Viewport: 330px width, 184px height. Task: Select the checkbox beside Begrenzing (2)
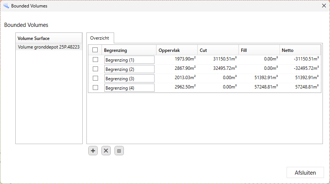[95, 69]
